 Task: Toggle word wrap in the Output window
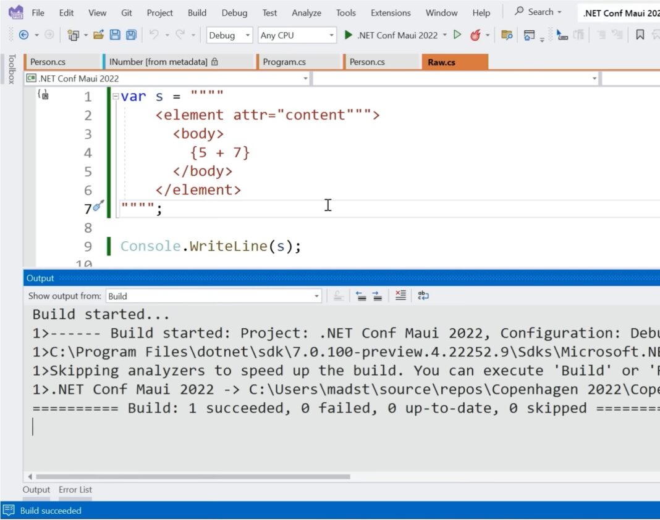pos(423,295)
